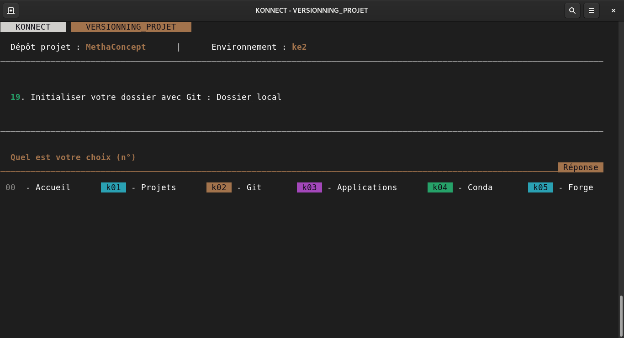Select the Projets menu entry
Image resolution: width=624 pixels, height=338 pixels.
158,187
